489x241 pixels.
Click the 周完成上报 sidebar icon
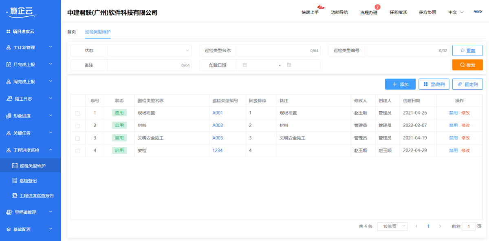pyautogui.click(x=9, y=82)
